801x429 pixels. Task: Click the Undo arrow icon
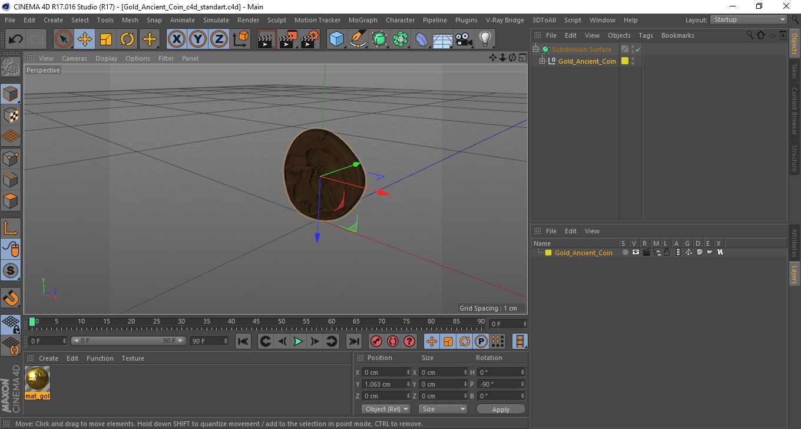[16, 39]
